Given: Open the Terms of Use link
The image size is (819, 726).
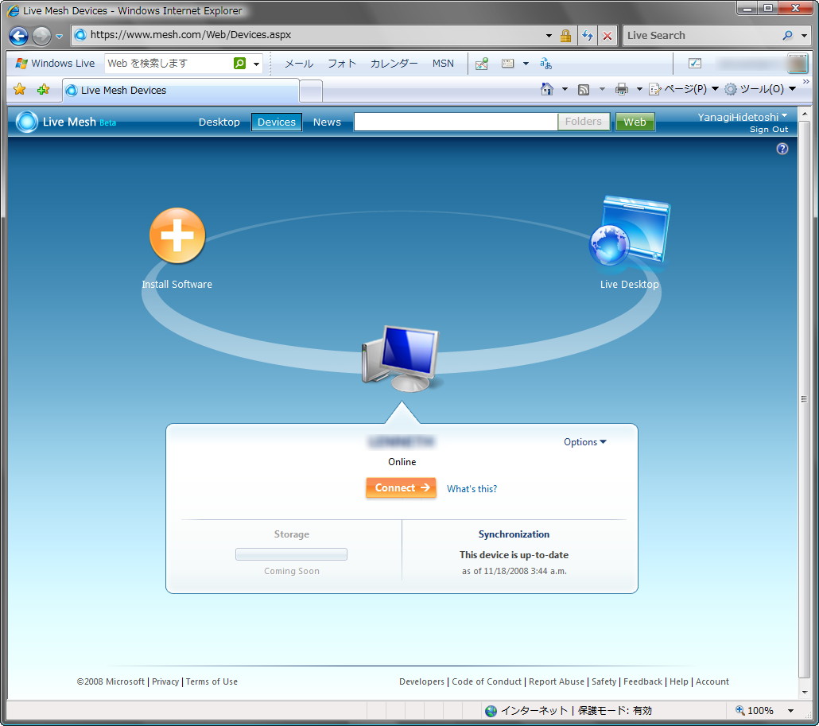Looking at the screenshot, I should tap(212, 681).
